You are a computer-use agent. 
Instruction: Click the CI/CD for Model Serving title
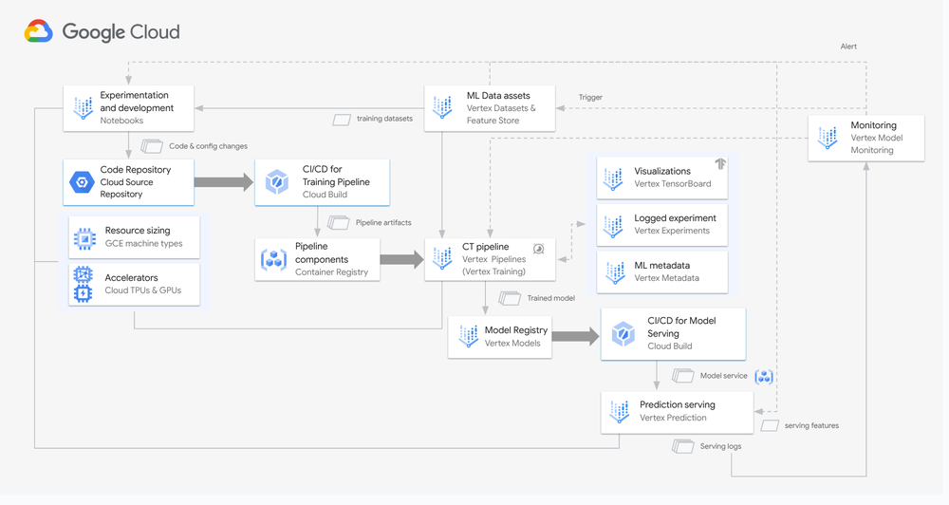tap(681, 327)
